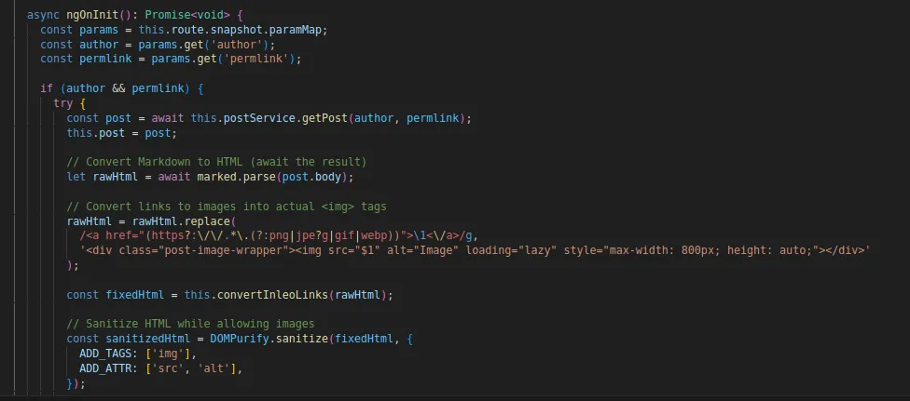Click height: auto in the style string
The height and width of the screenshot is (401, 910).
tap(769, 251)
